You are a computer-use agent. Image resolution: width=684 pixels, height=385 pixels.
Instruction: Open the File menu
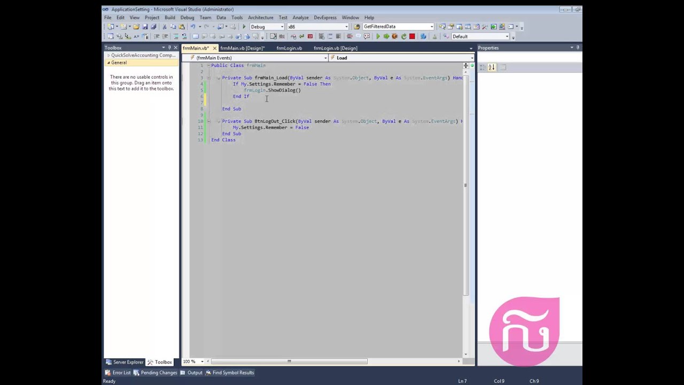108,18
